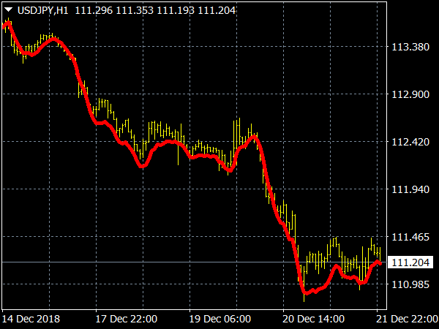Click the 20 Dec 14:00 time label
This screenshot has height=329, width=439.
pos(315,319)
